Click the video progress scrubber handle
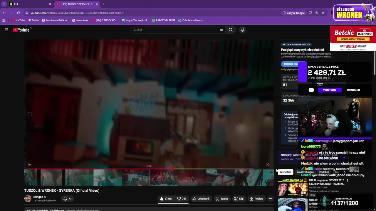Image resolution: width=376 pixels, height=211 pixels. pyautogui.click(x=172, y=169)
